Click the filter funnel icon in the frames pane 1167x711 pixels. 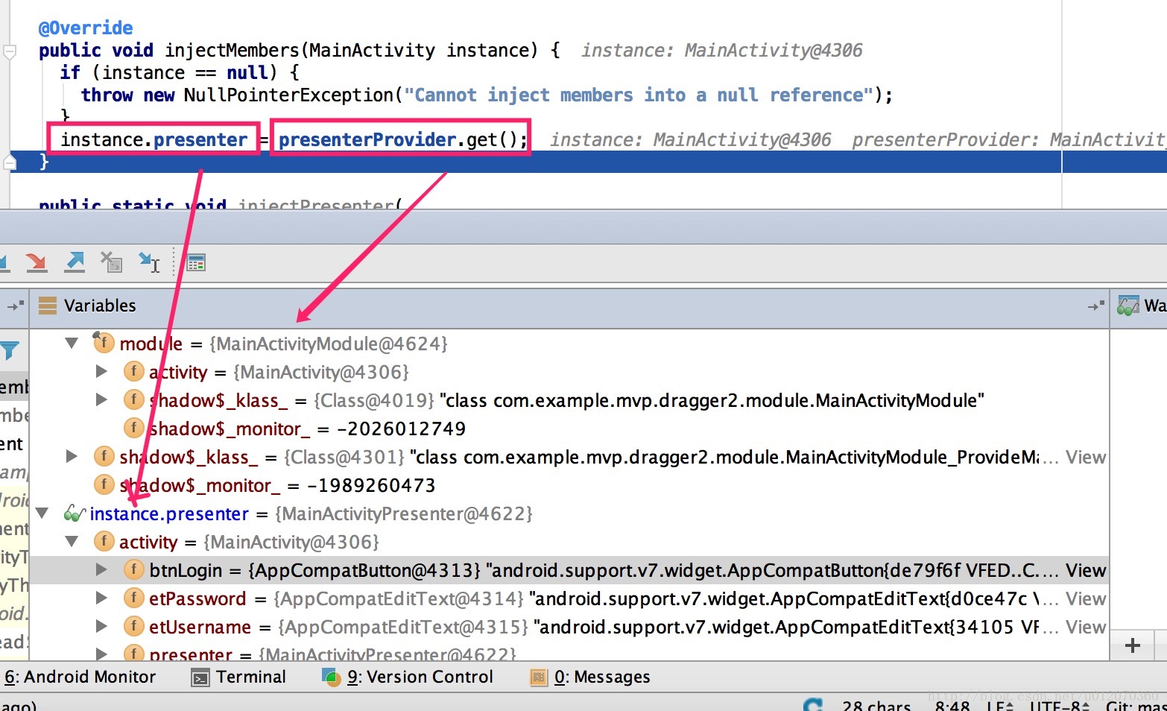[10, 350]
